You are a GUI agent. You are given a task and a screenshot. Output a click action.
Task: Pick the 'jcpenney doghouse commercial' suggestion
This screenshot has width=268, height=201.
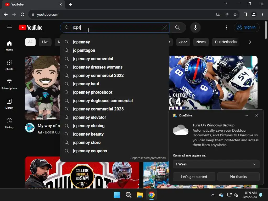(115, 101)
